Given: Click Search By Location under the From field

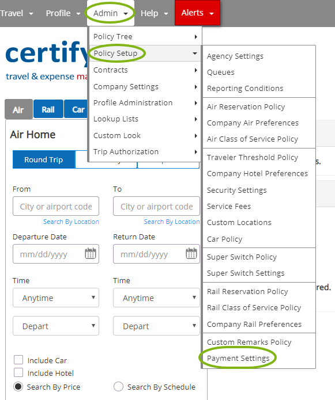Looking at the screenshot, I should pos(71,222).
